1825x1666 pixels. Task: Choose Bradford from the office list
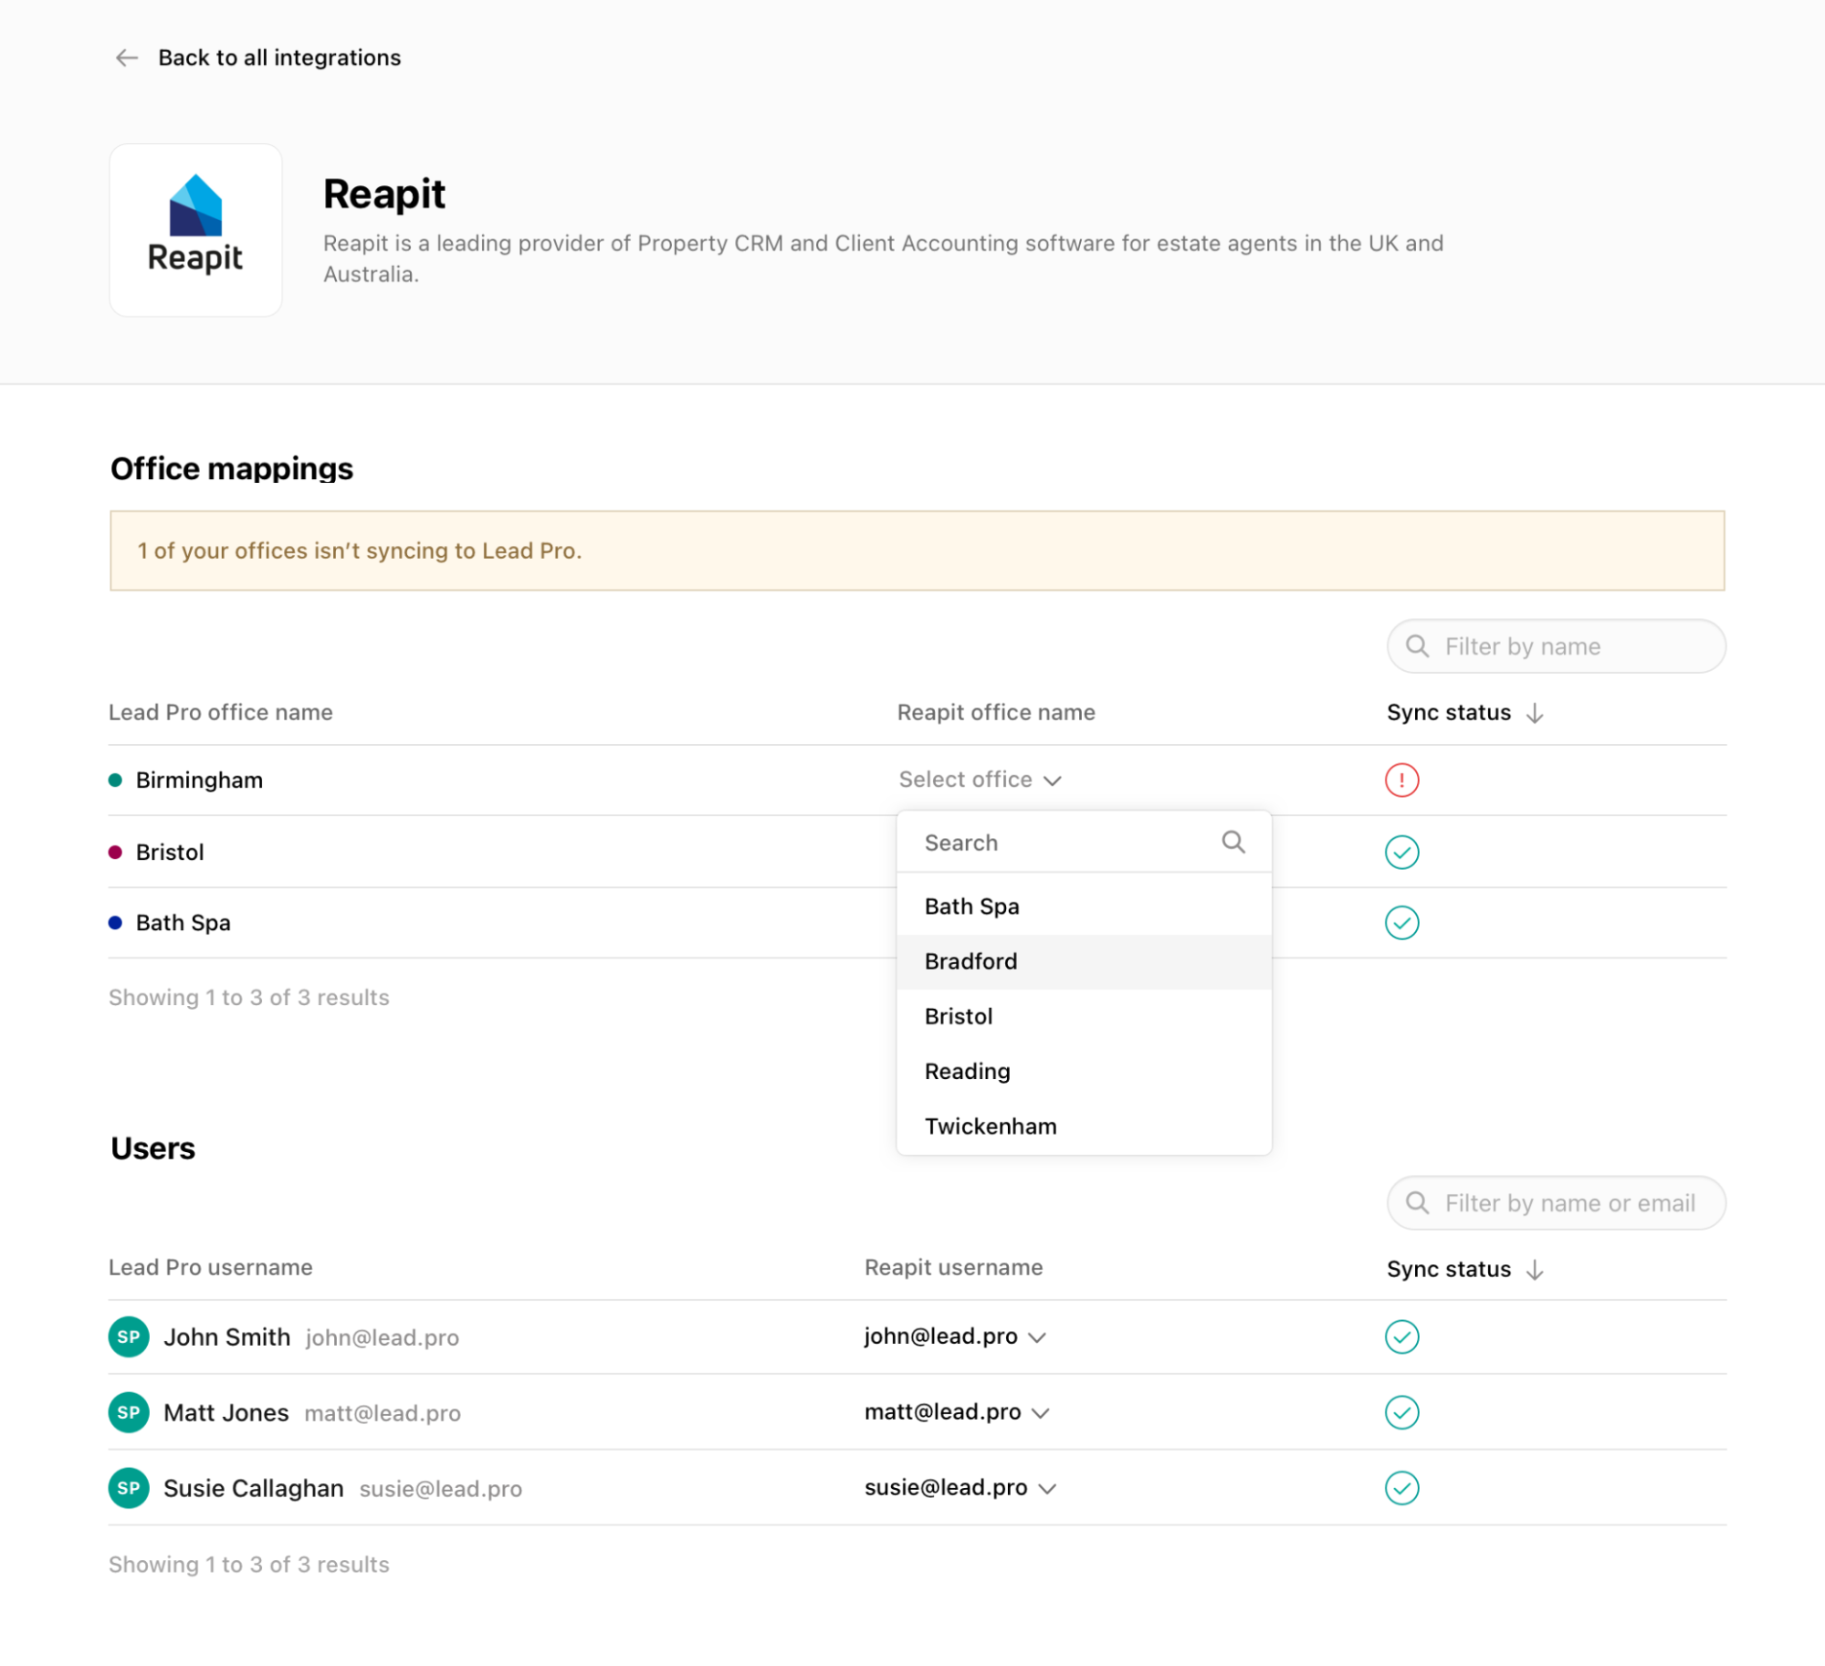coord(970,961)
